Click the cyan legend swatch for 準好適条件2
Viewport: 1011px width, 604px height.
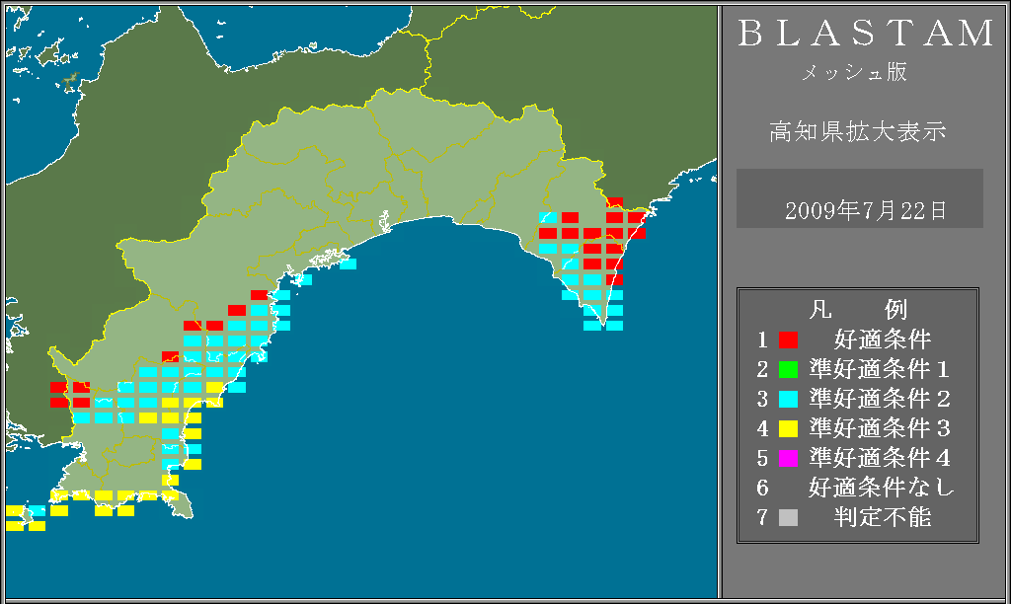pyautogui.click(x=788, y=399)
